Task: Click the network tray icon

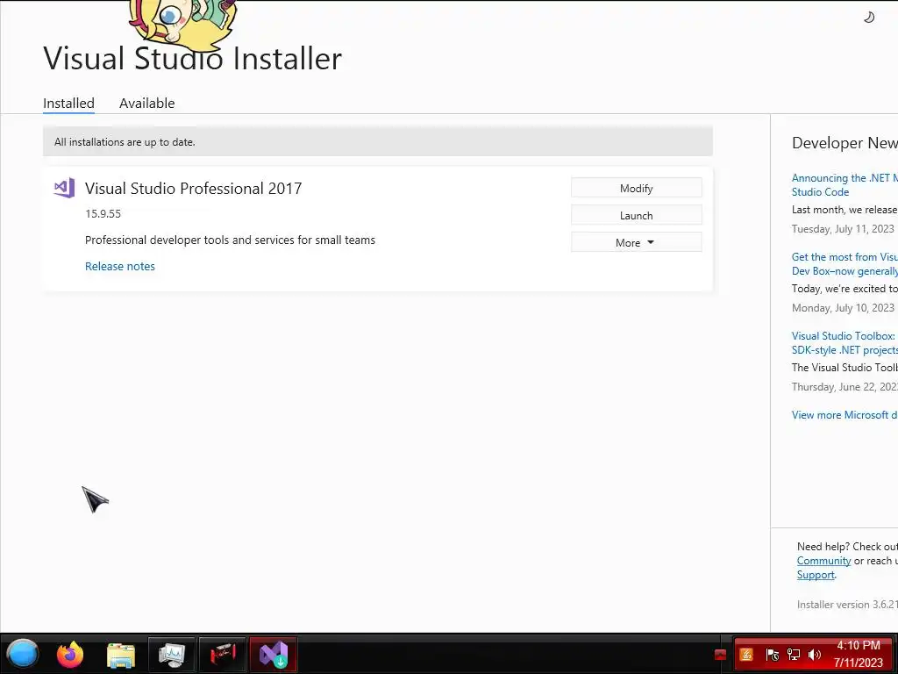Action: click(794, 655)
